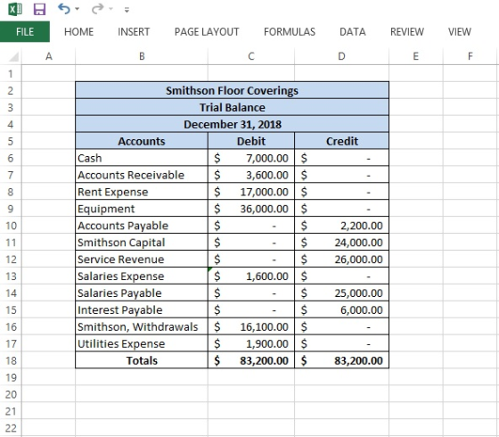Open the FORMULAS ribbon tab

coord(290,32)
